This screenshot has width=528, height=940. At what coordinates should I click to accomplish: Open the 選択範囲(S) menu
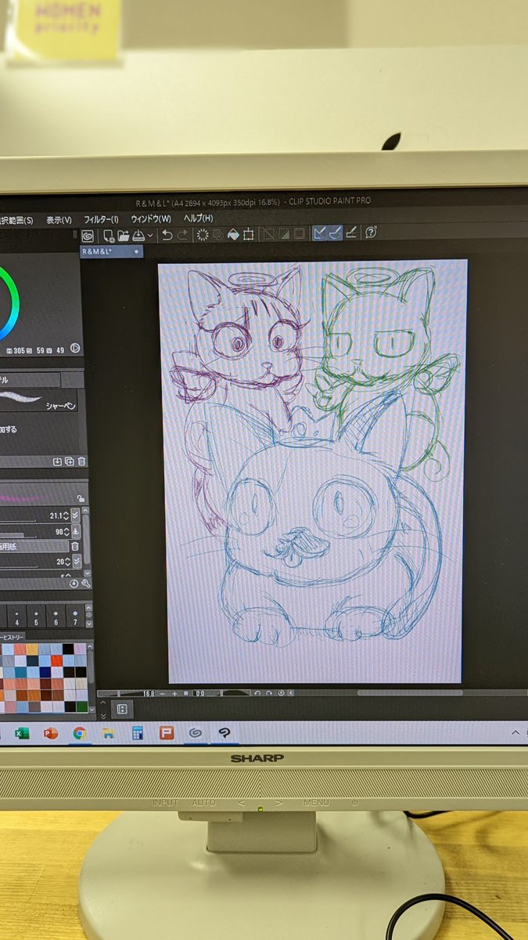(x=16, y=221)
